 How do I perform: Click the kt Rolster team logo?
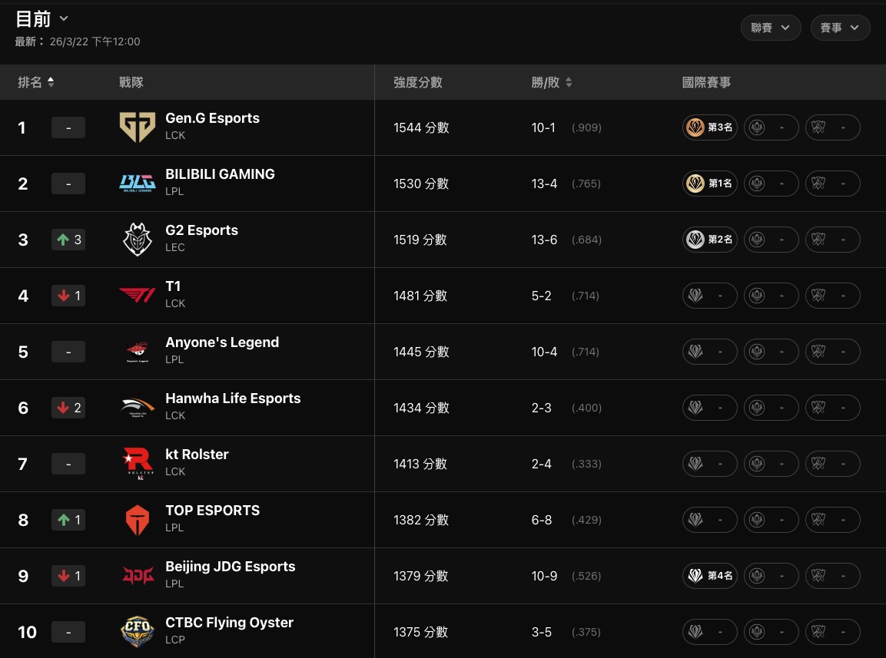138,464
